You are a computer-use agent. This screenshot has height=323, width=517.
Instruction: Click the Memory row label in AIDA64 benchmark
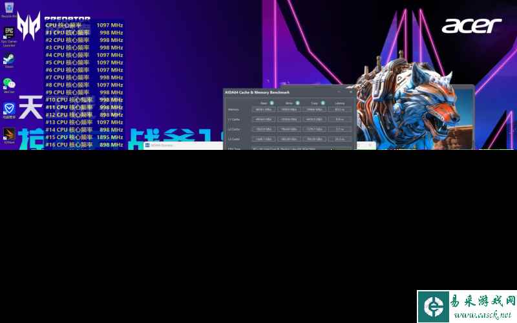click(233, 109)
